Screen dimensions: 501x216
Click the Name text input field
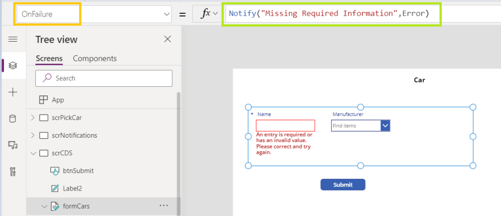coord(285,126)
